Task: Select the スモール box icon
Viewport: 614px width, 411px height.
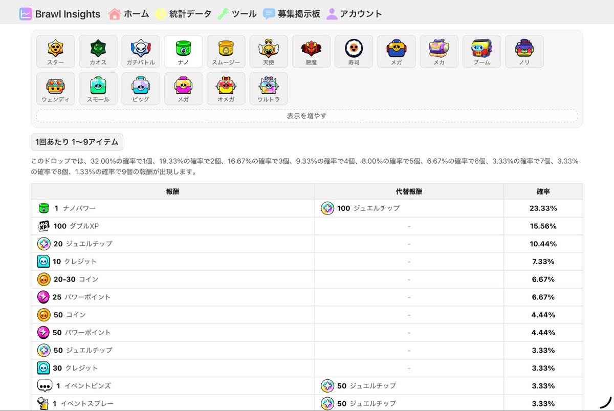Action: coord(98,89)
